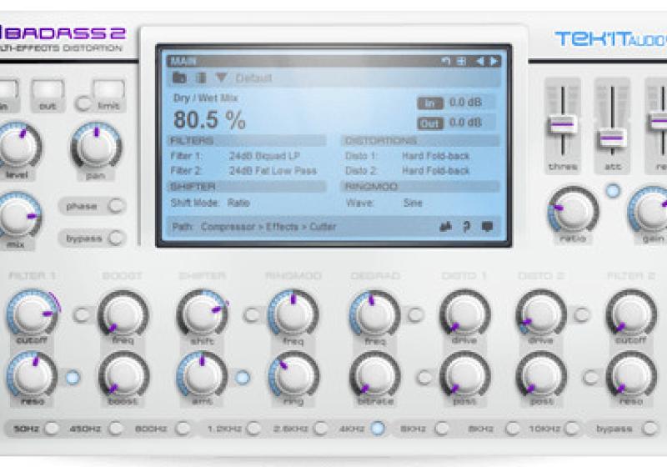
Task: Click the Filter 1 cutoff knob
Action: pyautogui.click(x=33, y=314)
